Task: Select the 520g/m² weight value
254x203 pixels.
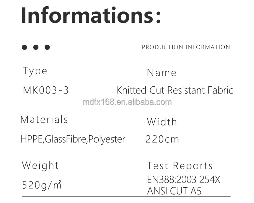Action: [x=42, y=185]
